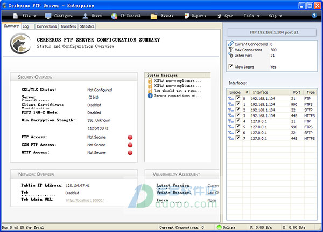Viewport: 323px width, 232px height.
Task: Click the Current Connections link icon
Action: point(231,44)
